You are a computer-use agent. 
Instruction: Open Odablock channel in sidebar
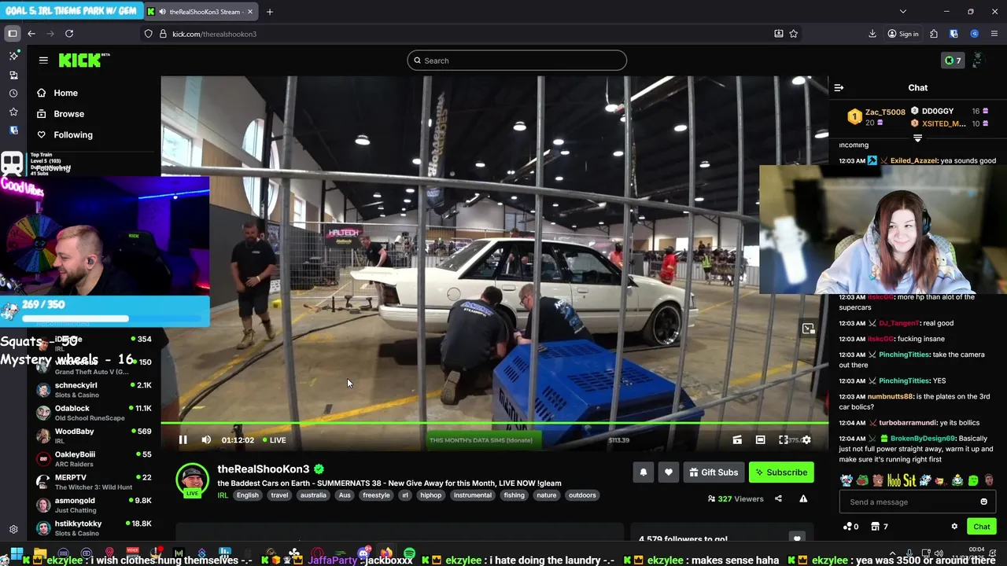coord(93,413)
